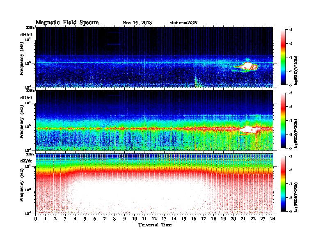Click the log(PSD) unit label of dH/dt color bar
Image resolution: width=325 pixels, height=251 pixels.
(296, 70)
